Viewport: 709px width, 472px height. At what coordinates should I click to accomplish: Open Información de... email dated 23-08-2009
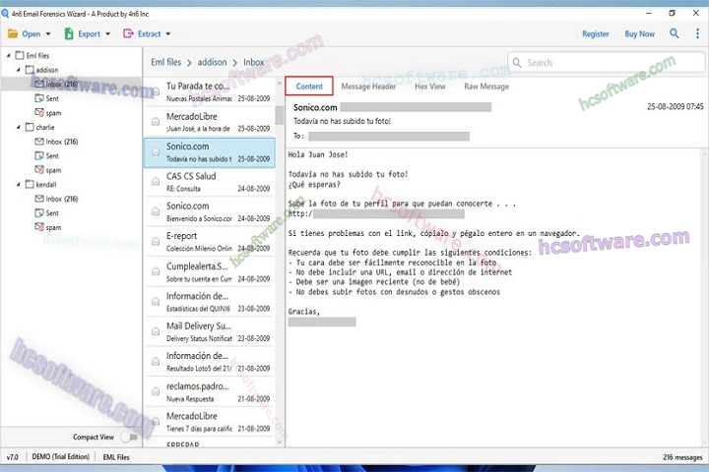(x=210, y=302)
